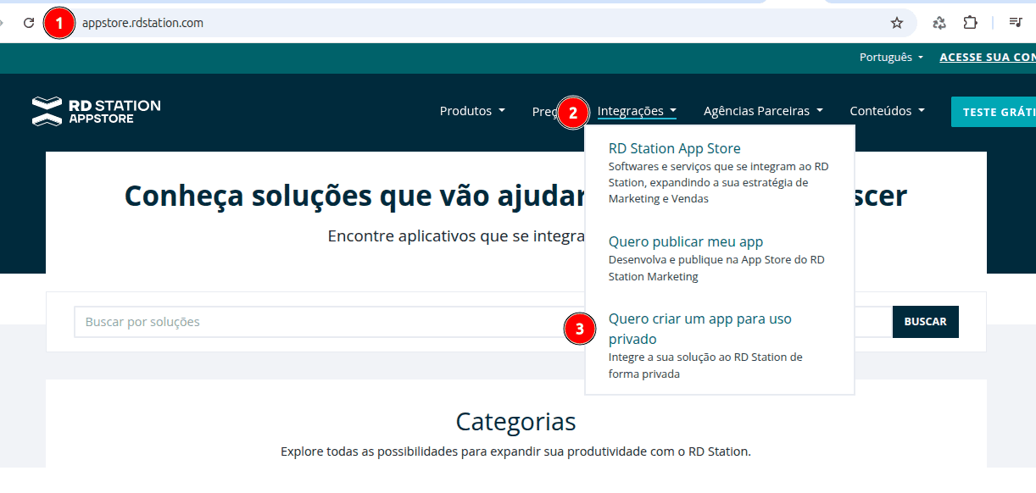The width and height of the screenshot is (1036, 493).
Task: Expand the Agências Parceiras menu
Action: point(763,111)
